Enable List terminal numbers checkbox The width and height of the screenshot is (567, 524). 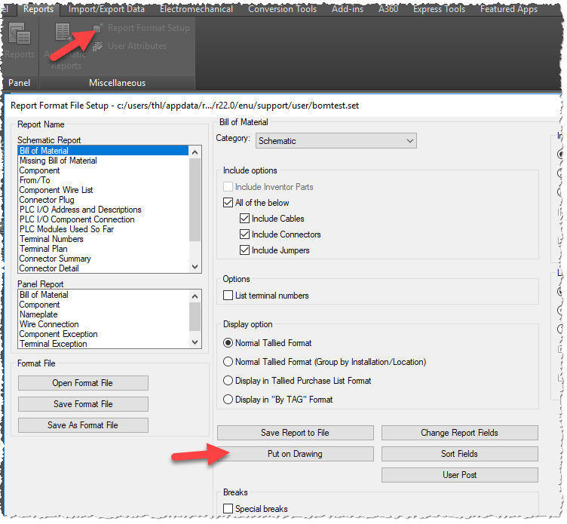[x=228, y=296]
